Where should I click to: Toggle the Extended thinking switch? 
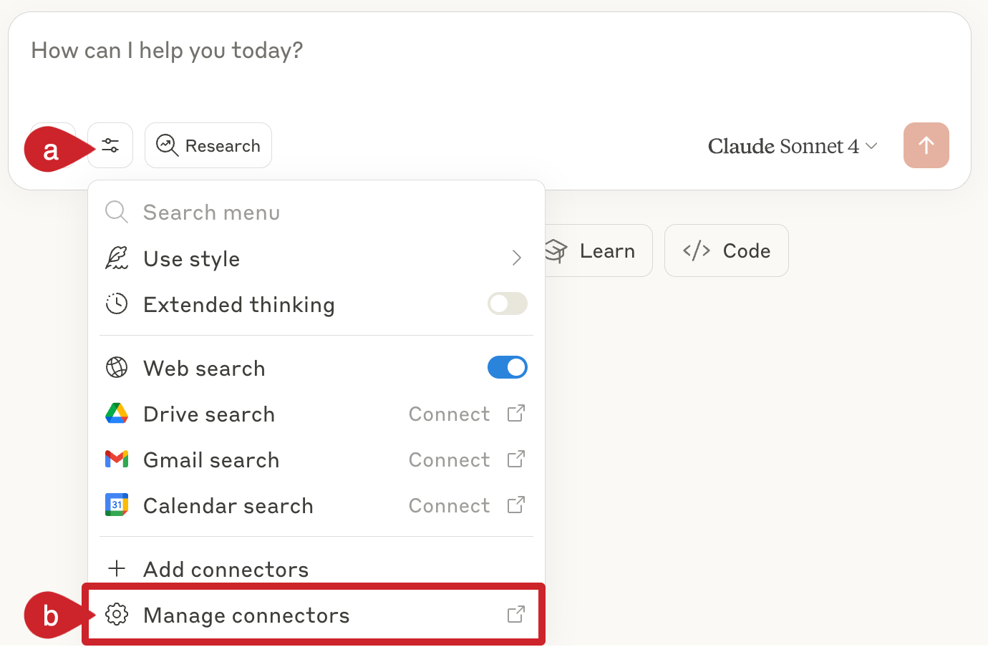[x=508, y=303]
